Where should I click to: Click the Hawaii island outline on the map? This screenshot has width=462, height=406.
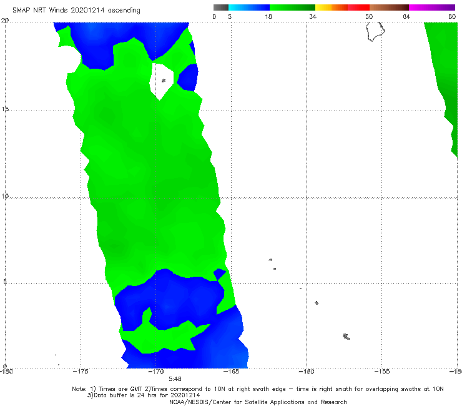[375, 32]
